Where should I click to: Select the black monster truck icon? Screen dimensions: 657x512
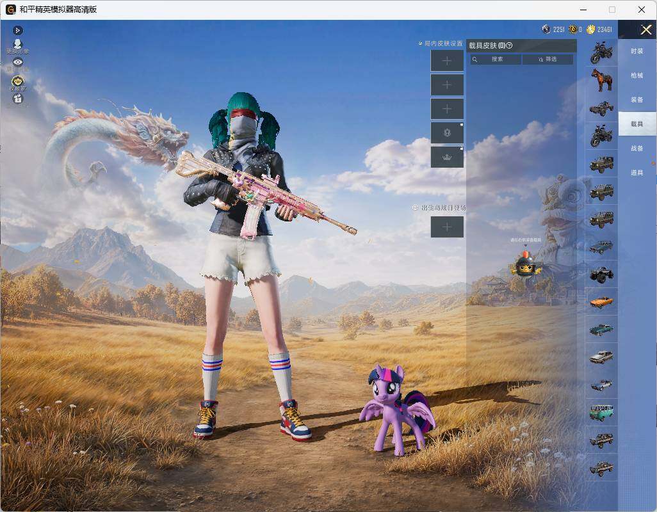tap(602, 274)
